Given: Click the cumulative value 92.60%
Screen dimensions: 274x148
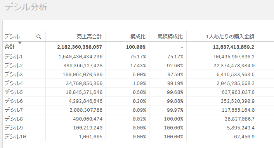Looking at the screenshot, I should (175, 66).
